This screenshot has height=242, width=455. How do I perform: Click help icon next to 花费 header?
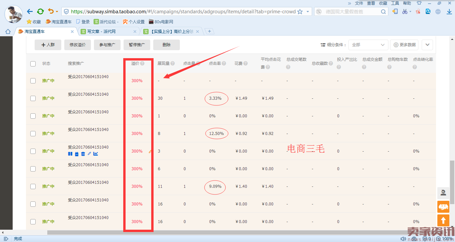[x=246, y=63]
